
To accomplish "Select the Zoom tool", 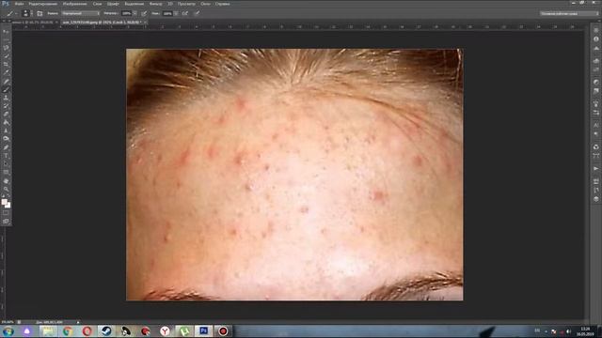I will coord(6,189).
